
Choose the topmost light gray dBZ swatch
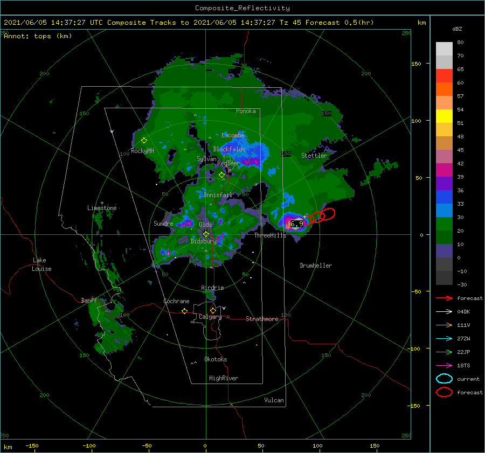pyautogui.click(x=444, y=49)
